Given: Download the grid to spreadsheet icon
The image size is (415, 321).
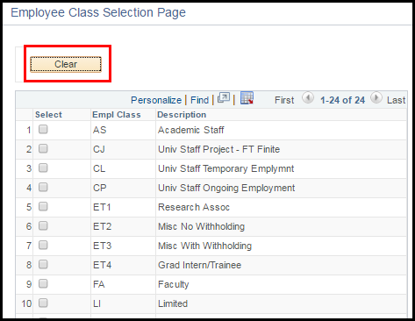Looking at the screenshot, I should click(x=247, y=98).
